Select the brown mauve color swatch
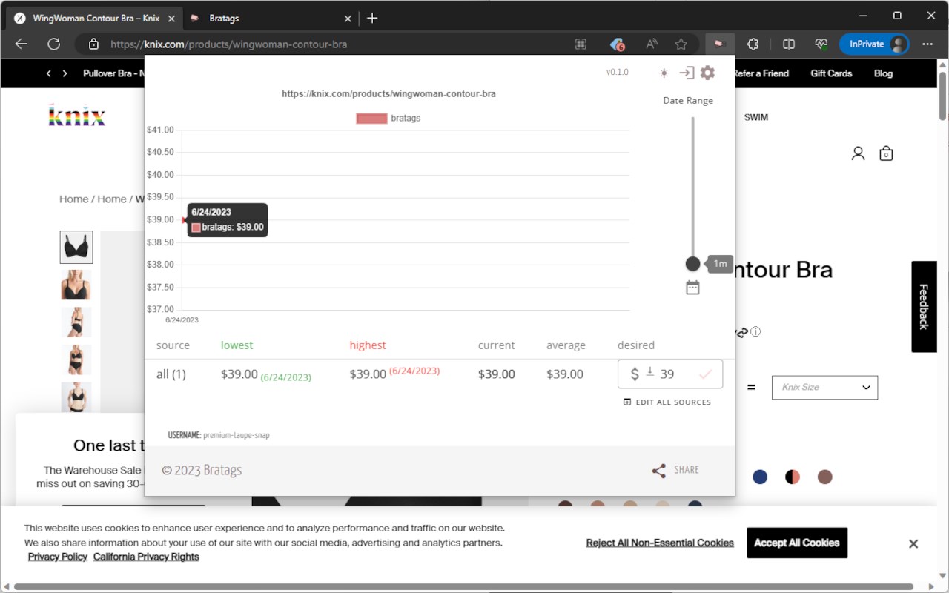949x593 pixels. coord(825,477)
